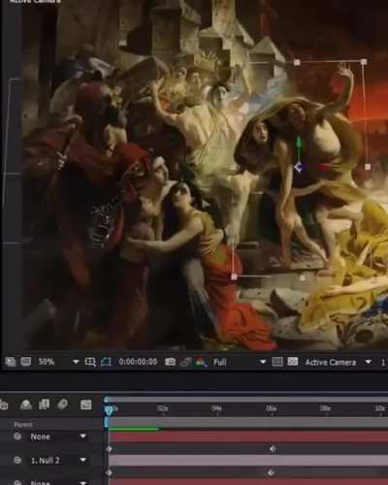This screenshot has height=485, width=388.
Task: Click top-middle handle of layer bounding box
Action: [x=297, y=62]
